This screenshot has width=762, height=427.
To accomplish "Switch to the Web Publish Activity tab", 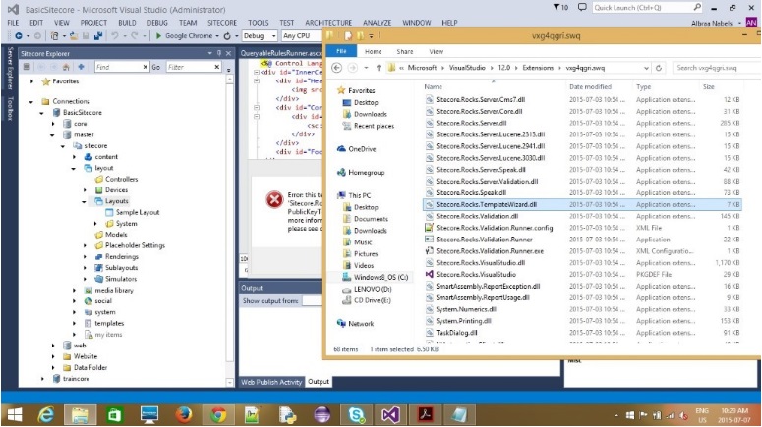I will pyautogui.click(x=271, y=382).
